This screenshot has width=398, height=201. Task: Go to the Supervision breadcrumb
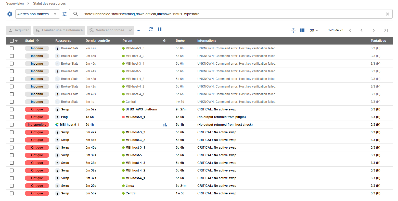coord(15,4)
